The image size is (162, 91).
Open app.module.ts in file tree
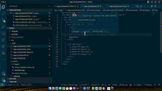pyautogui.click(x=29, y=58)
